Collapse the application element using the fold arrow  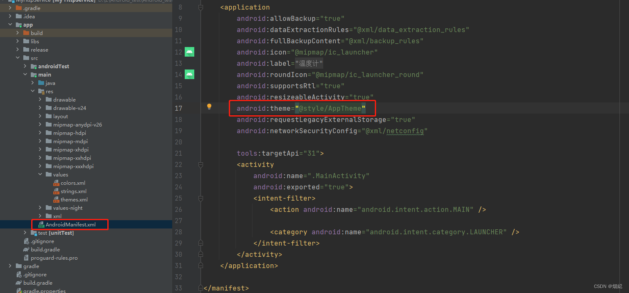tap(201, 7)
